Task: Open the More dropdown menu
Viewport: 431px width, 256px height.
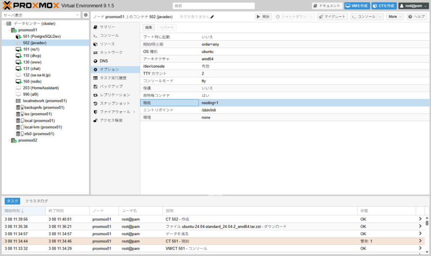Action: coord(395,17)
